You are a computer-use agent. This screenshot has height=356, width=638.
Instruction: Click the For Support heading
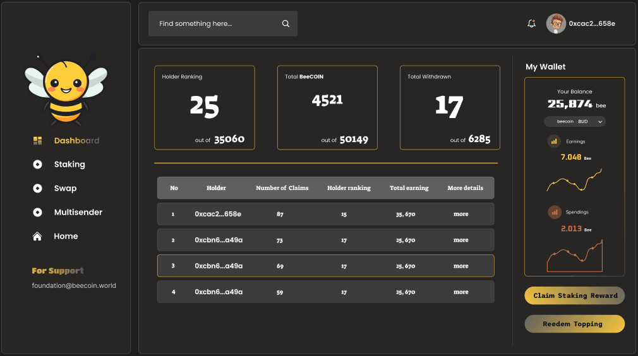57,271
